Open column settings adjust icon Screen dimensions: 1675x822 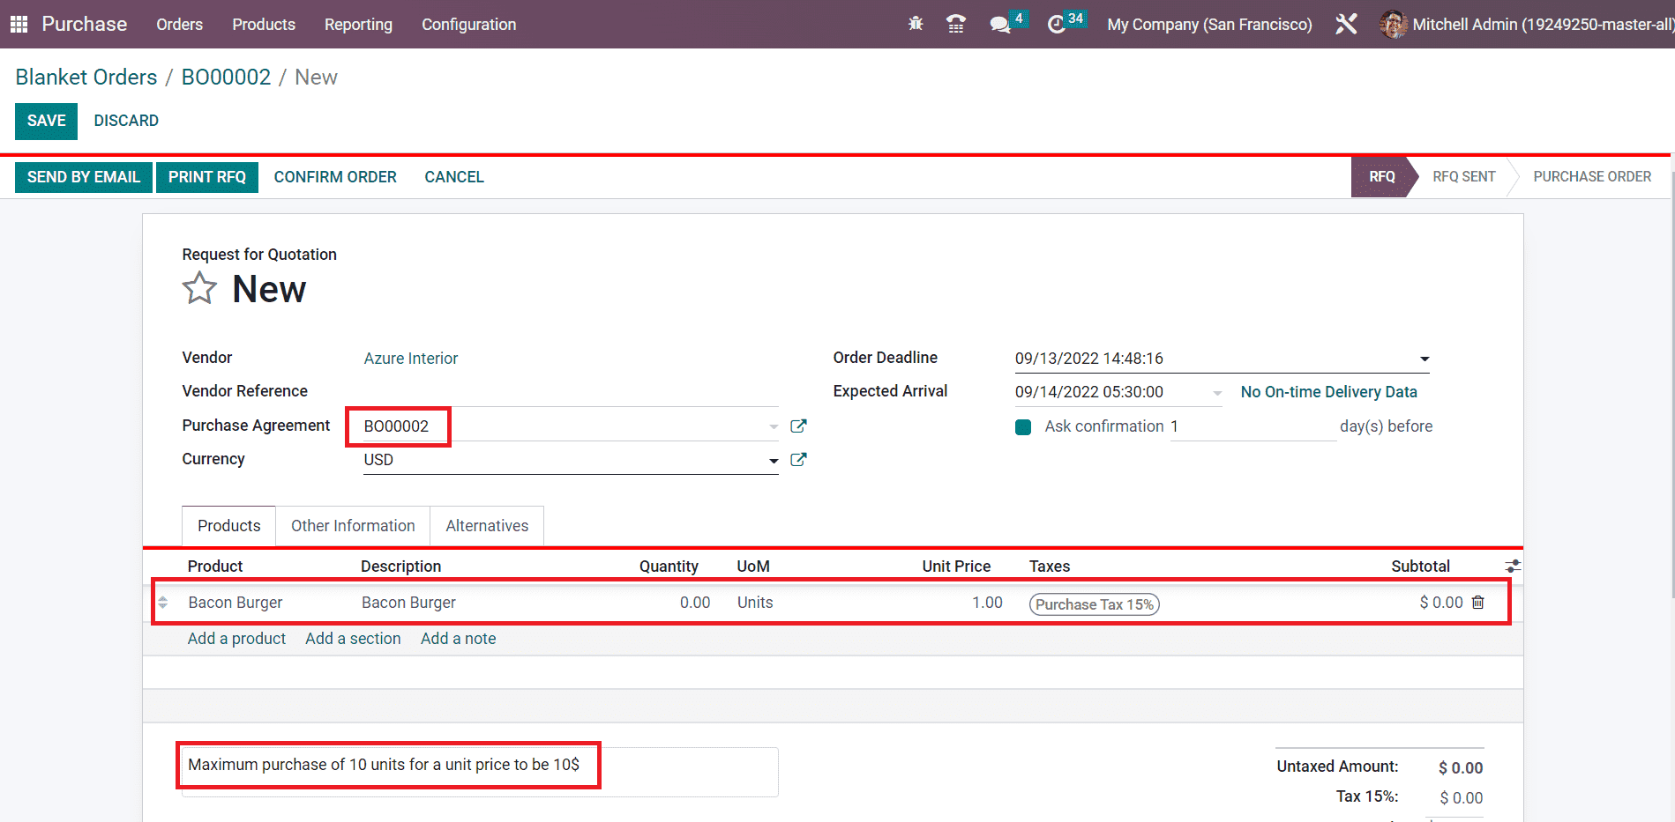(x=1512, y=567)
